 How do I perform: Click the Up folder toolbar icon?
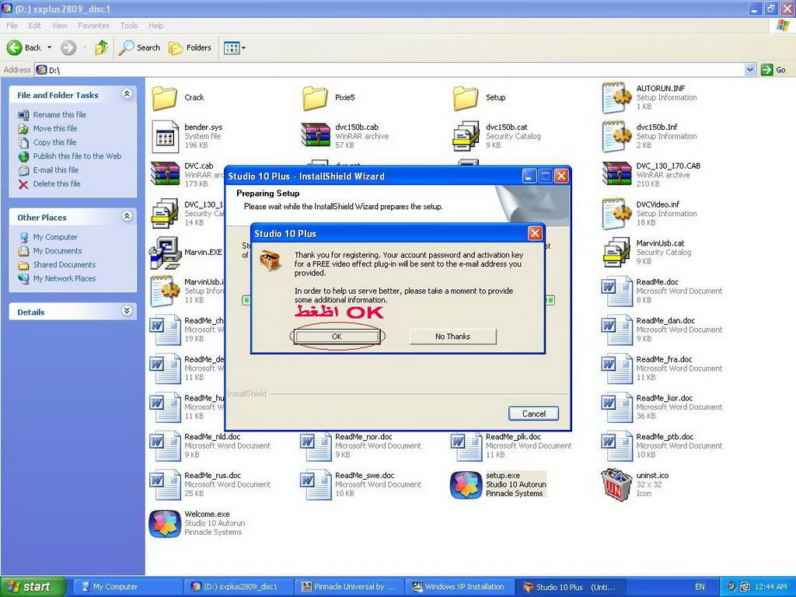tap(102, 47)
